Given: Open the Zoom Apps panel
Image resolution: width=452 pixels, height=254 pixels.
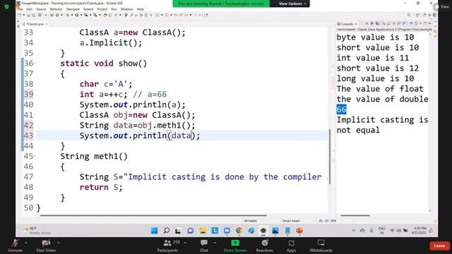Looking at the screenshot, I should tap(291, 246).
